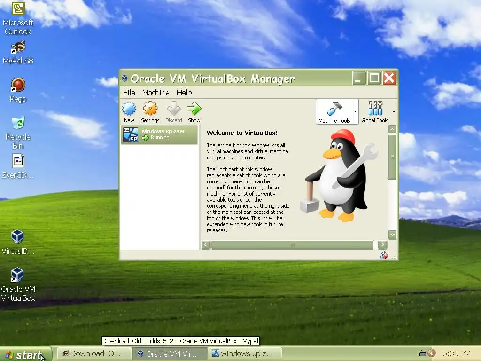Expand the Global Tools dropdown arrow
Viewport: 481px width, 361px height.
point(394,112)
